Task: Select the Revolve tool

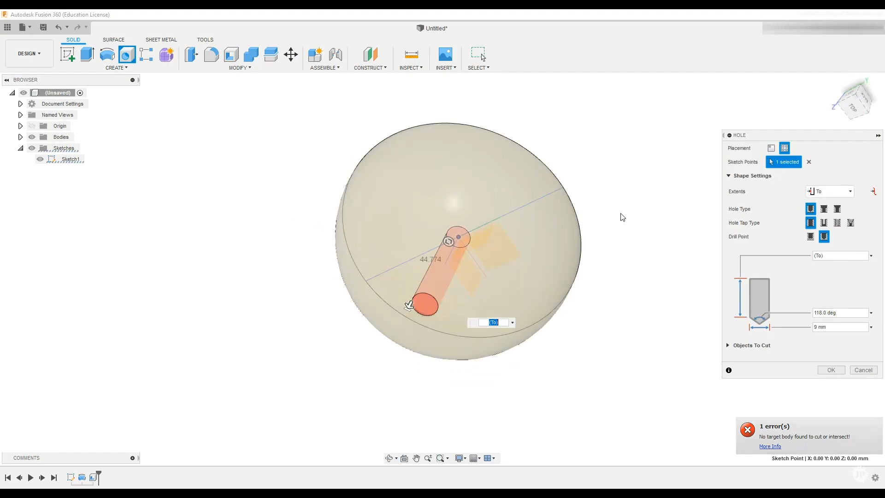Action: (x=107, y=54)
